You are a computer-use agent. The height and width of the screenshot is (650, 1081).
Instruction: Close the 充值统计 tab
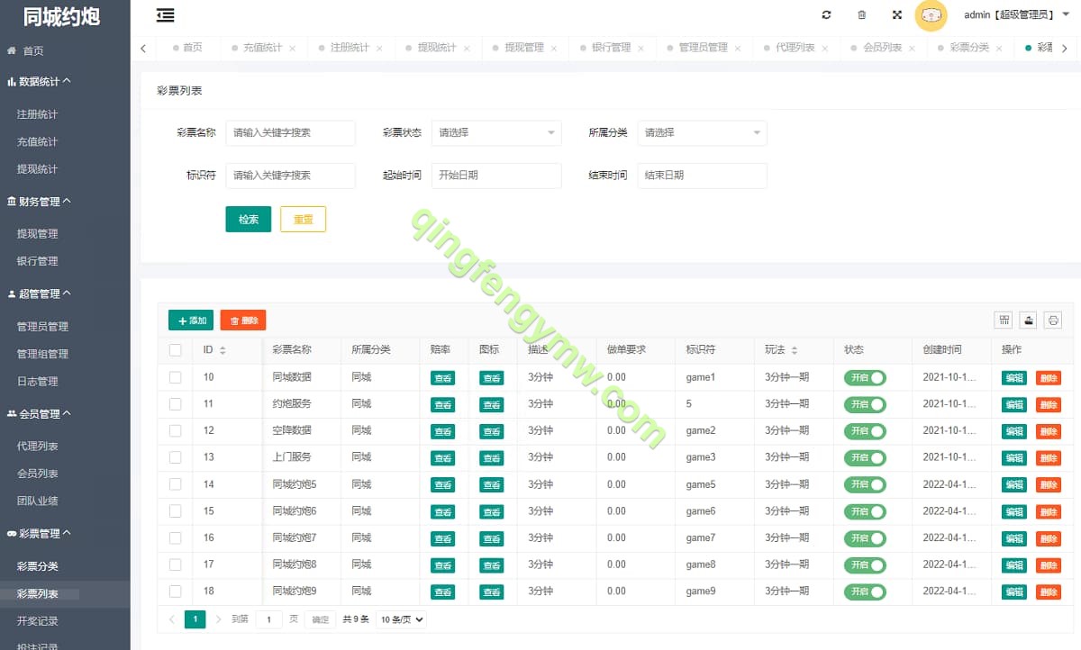pos(293,49)
